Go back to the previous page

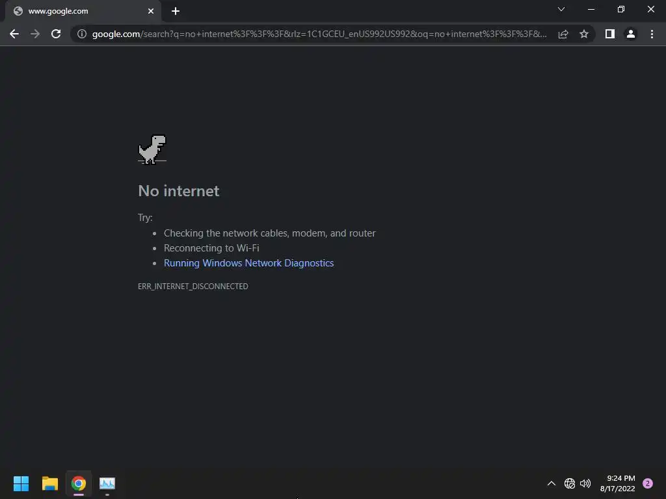(14, 34)
